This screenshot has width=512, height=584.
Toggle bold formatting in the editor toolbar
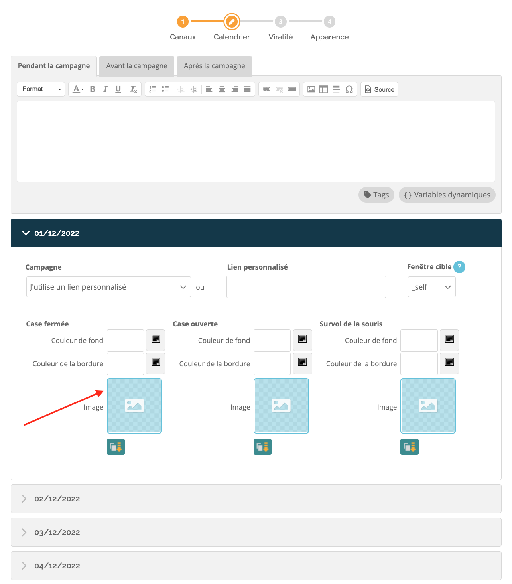coord(93,89)
